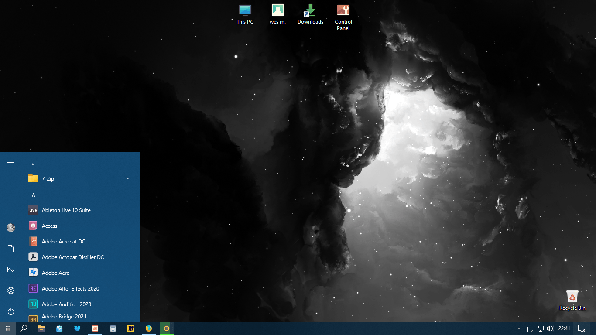596x335 pixels.
Task: Open Settings from the Start sidebar gear
Action: coord(11,291)
